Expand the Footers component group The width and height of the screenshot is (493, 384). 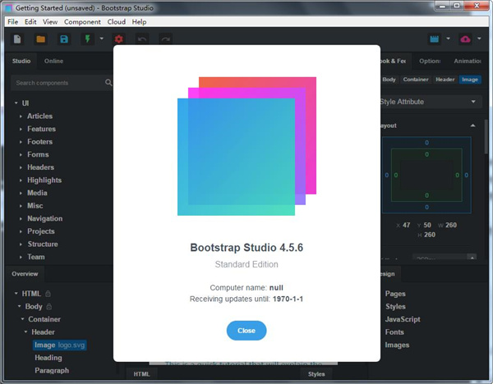point(21,142)
